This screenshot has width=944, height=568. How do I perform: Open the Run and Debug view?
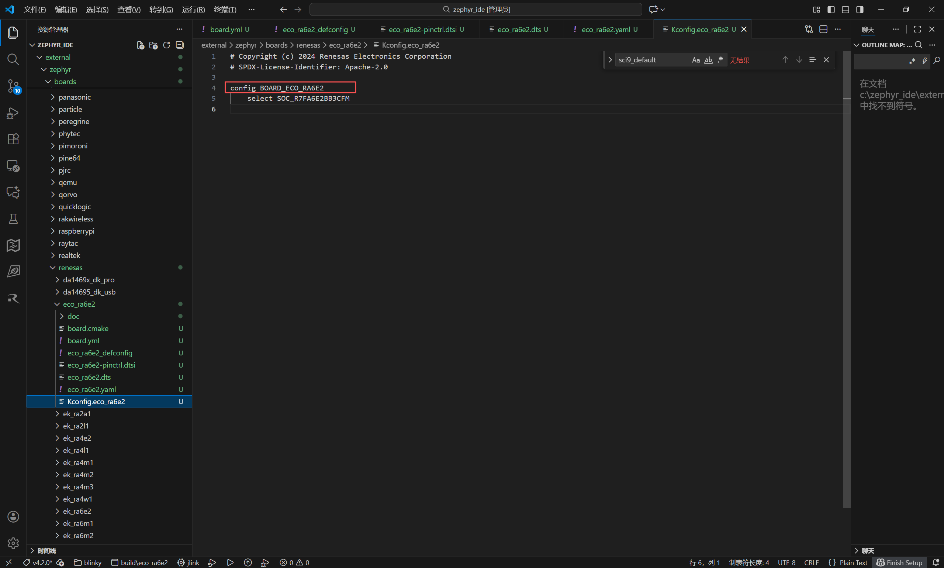click(13, 113)
